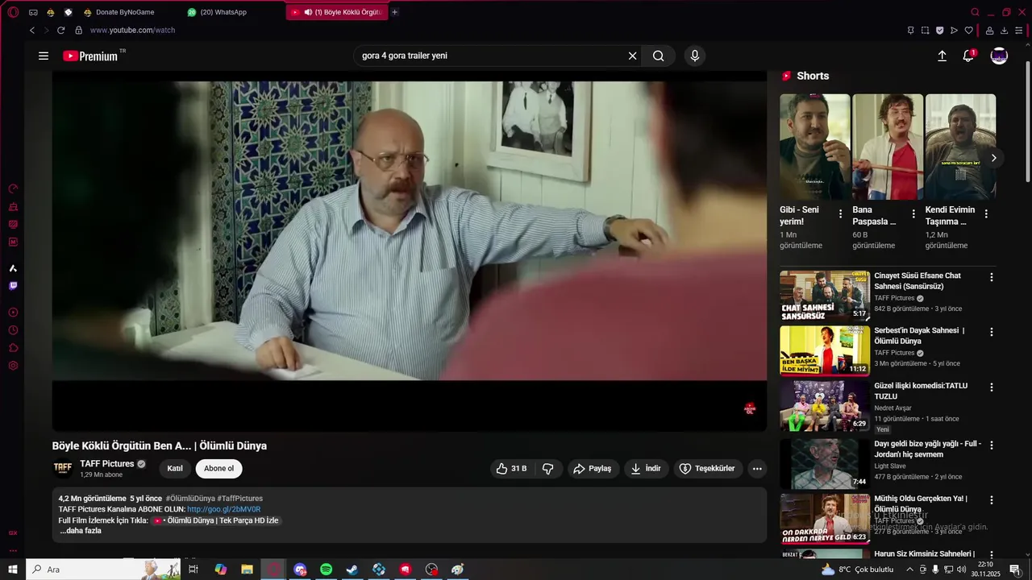Open Kendi Evimin Taşınma short thumbnail

click(x=960, y=147)
